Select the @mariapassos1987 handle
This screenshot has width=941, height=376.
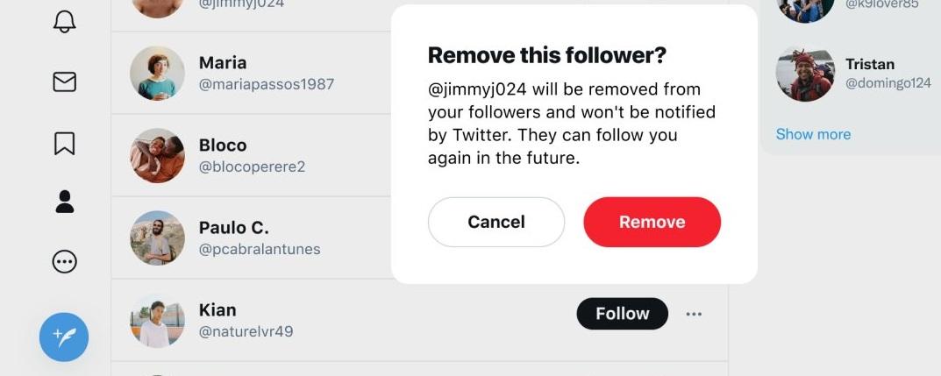(x=266, y=85)
